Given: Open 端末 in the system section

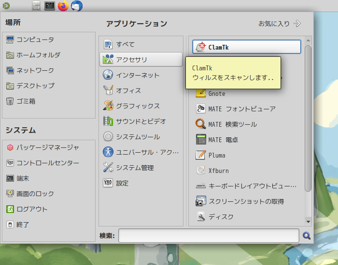Looking at the screenshot, I should point(48,178).
